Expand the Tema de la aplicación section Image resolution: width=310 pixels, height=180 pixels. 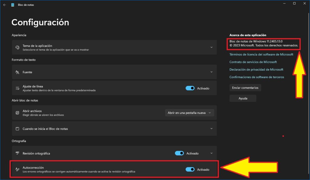pos(211,47)
